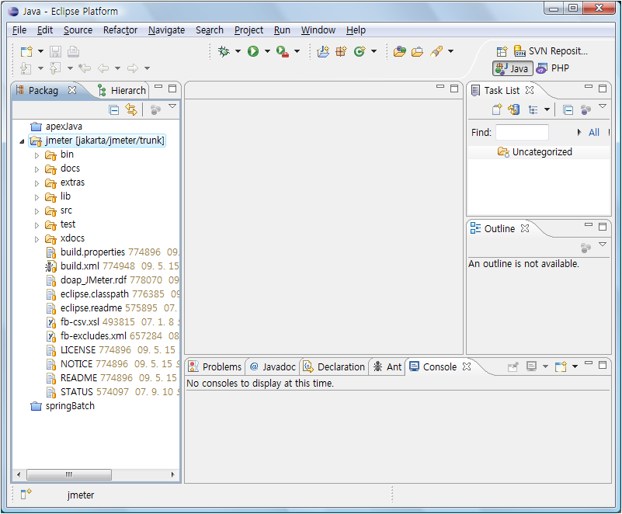Screen dimensions: 622x514
Task: Click Collapse All in Package Explorer
Action: pos(114,109)
